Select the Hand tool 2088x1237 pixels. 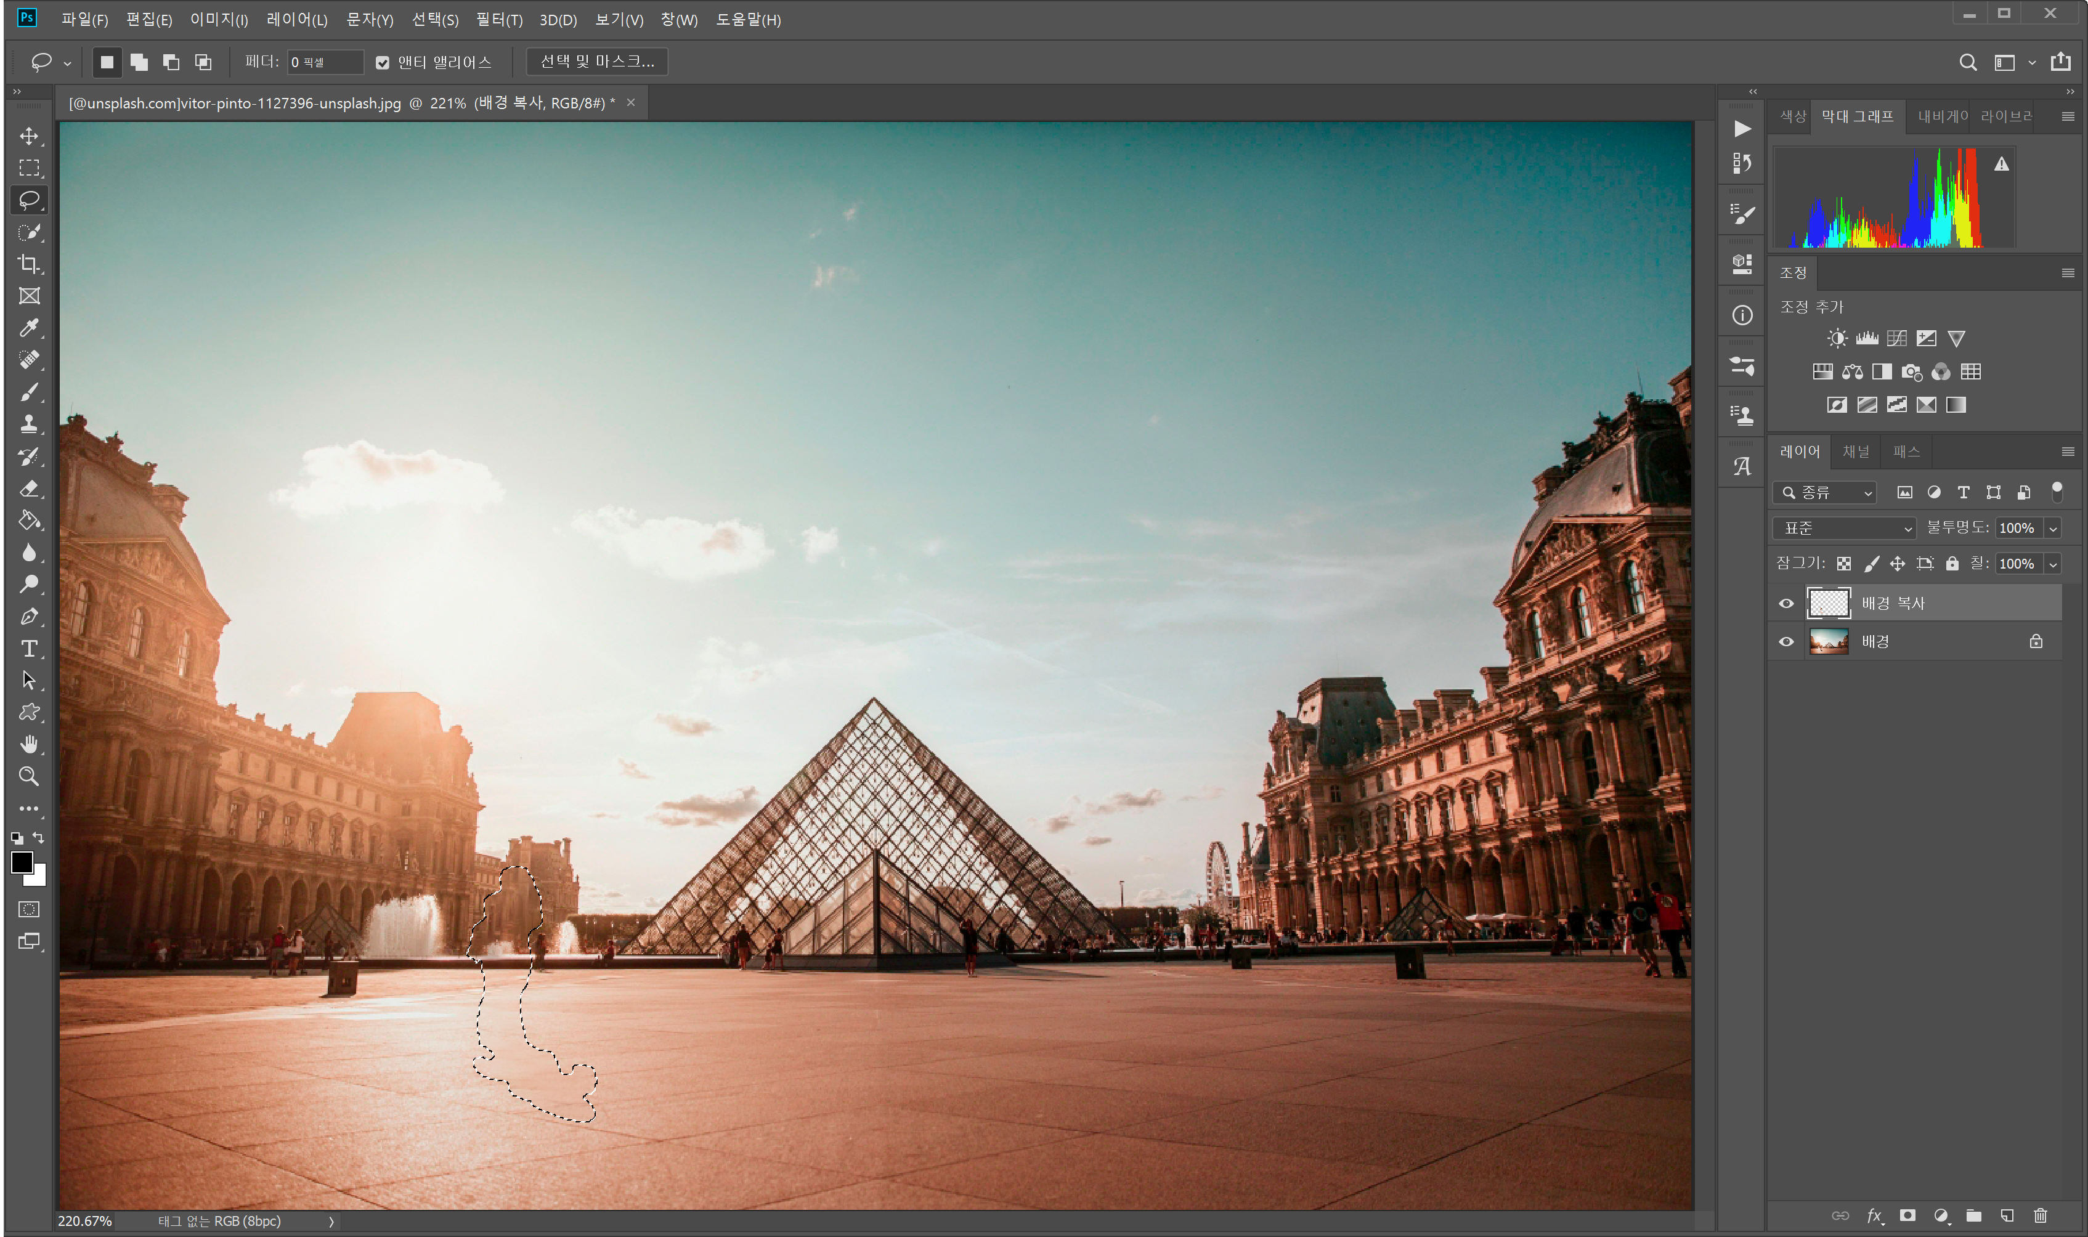coord(29,744)
